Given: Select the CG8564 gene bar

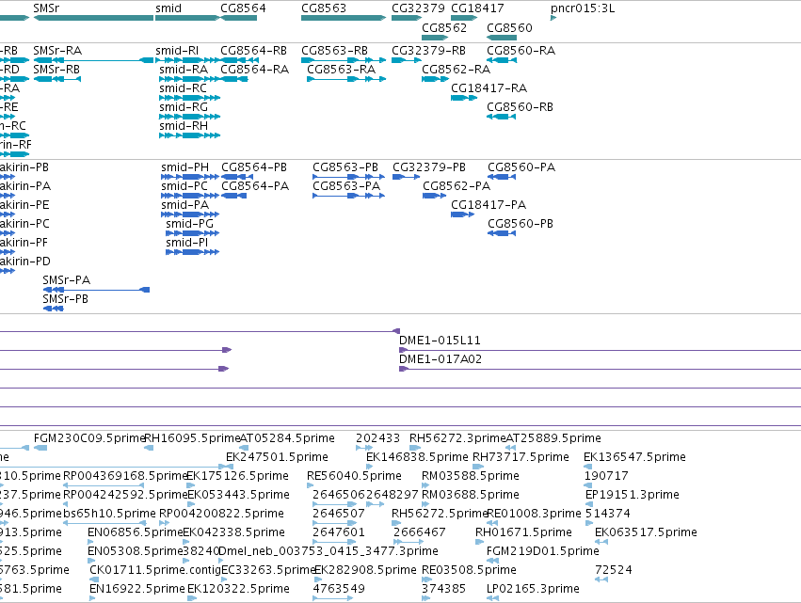Looking at the screenshot, I should click(238, 18).
